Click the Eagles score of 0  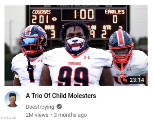(115, 19)
